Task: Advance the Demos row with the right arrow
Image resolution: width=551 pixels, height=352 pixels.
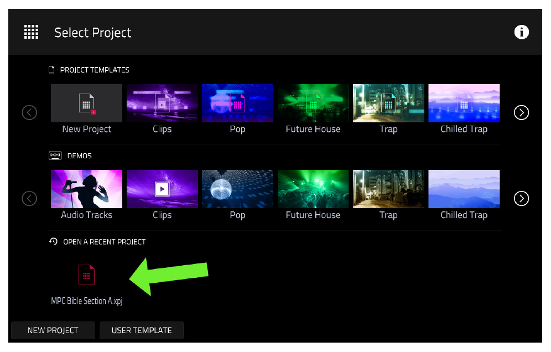Action: pos(521,198)
